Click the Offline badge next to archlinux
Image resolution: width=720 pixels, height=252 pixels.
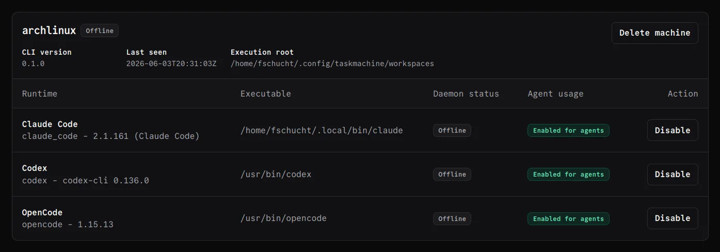click(100, 30)
